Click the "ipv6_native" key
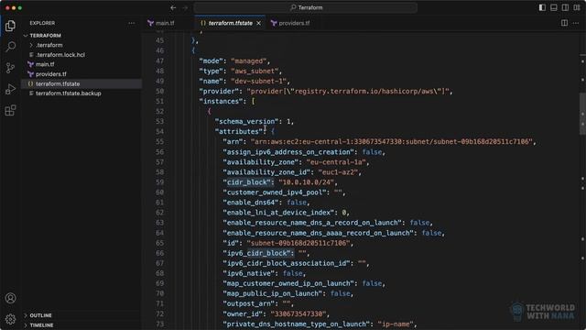Viewport: 586px width, 330px height. 250,273
